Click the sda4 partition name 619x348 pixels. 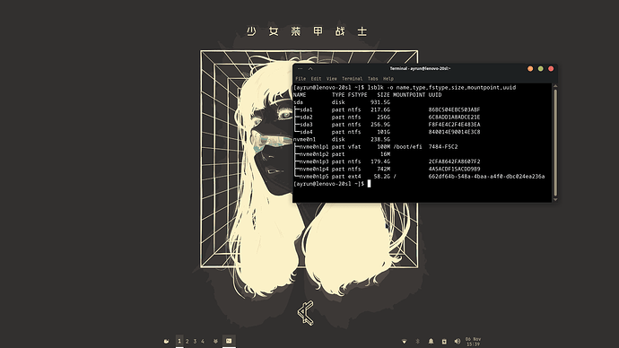click(306, 132)
